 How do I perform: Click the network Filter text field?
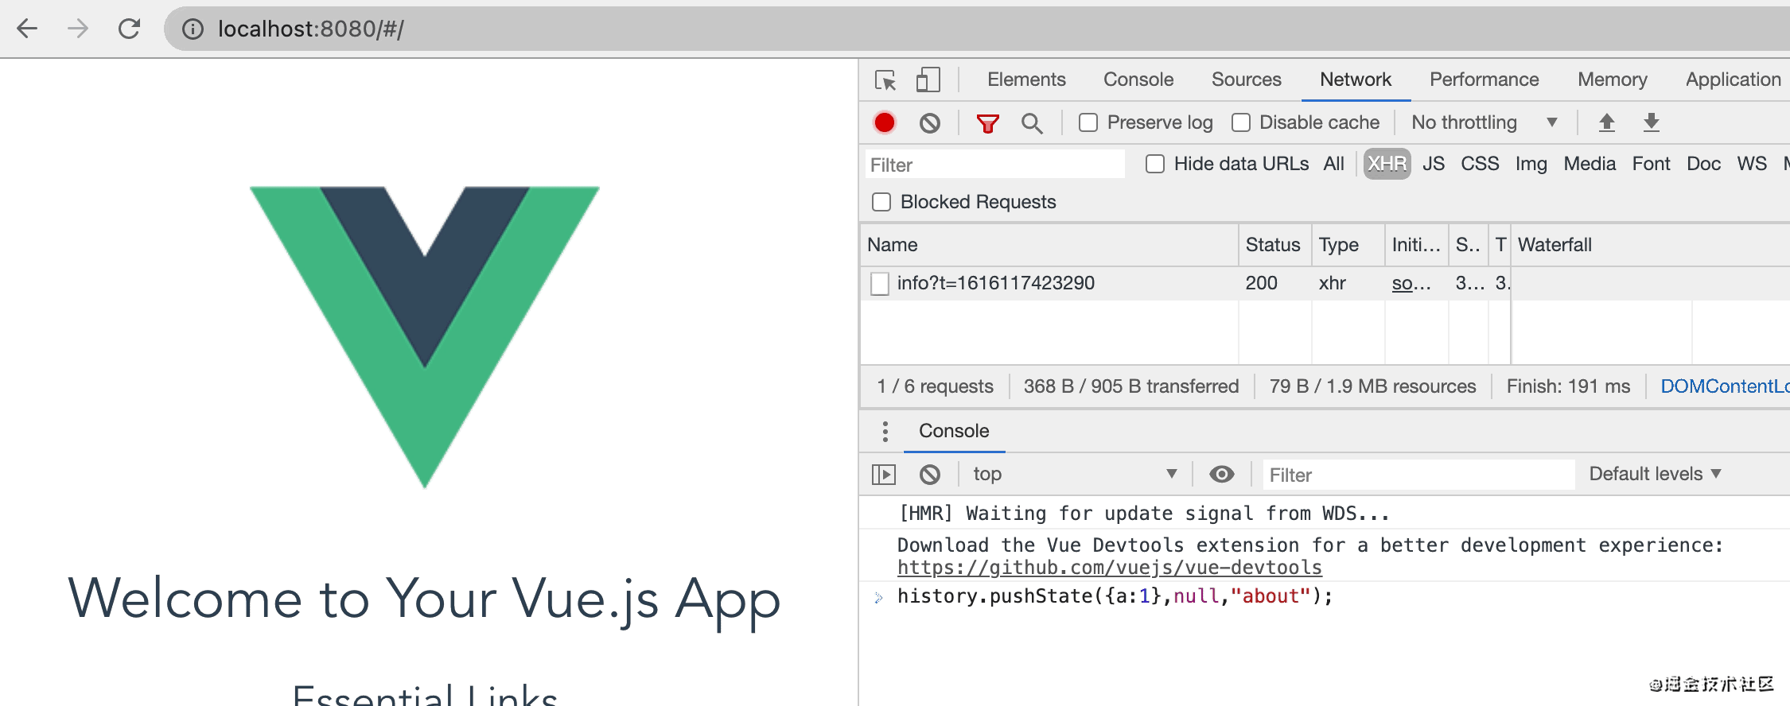tap(994, 165)
